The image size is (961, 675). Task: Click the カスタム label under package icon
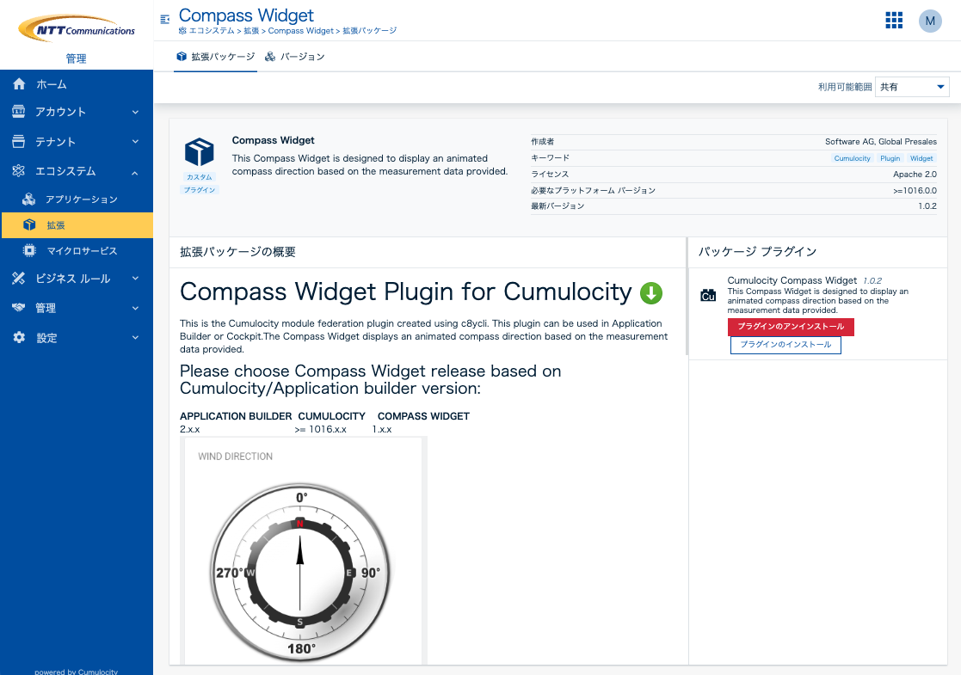[x=200, y=177]
